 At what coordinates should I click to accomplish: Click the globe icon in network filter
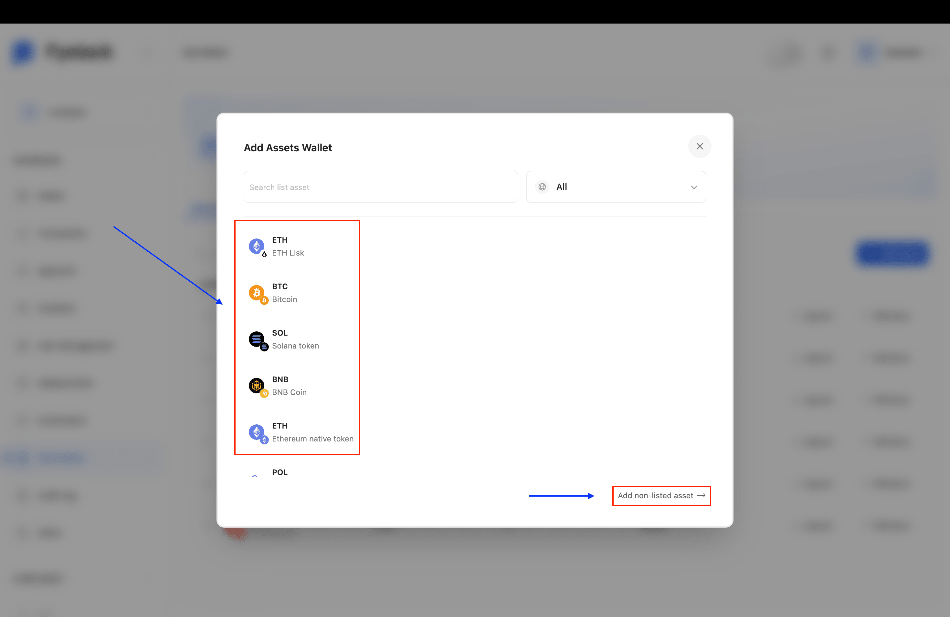click(542, 187)
